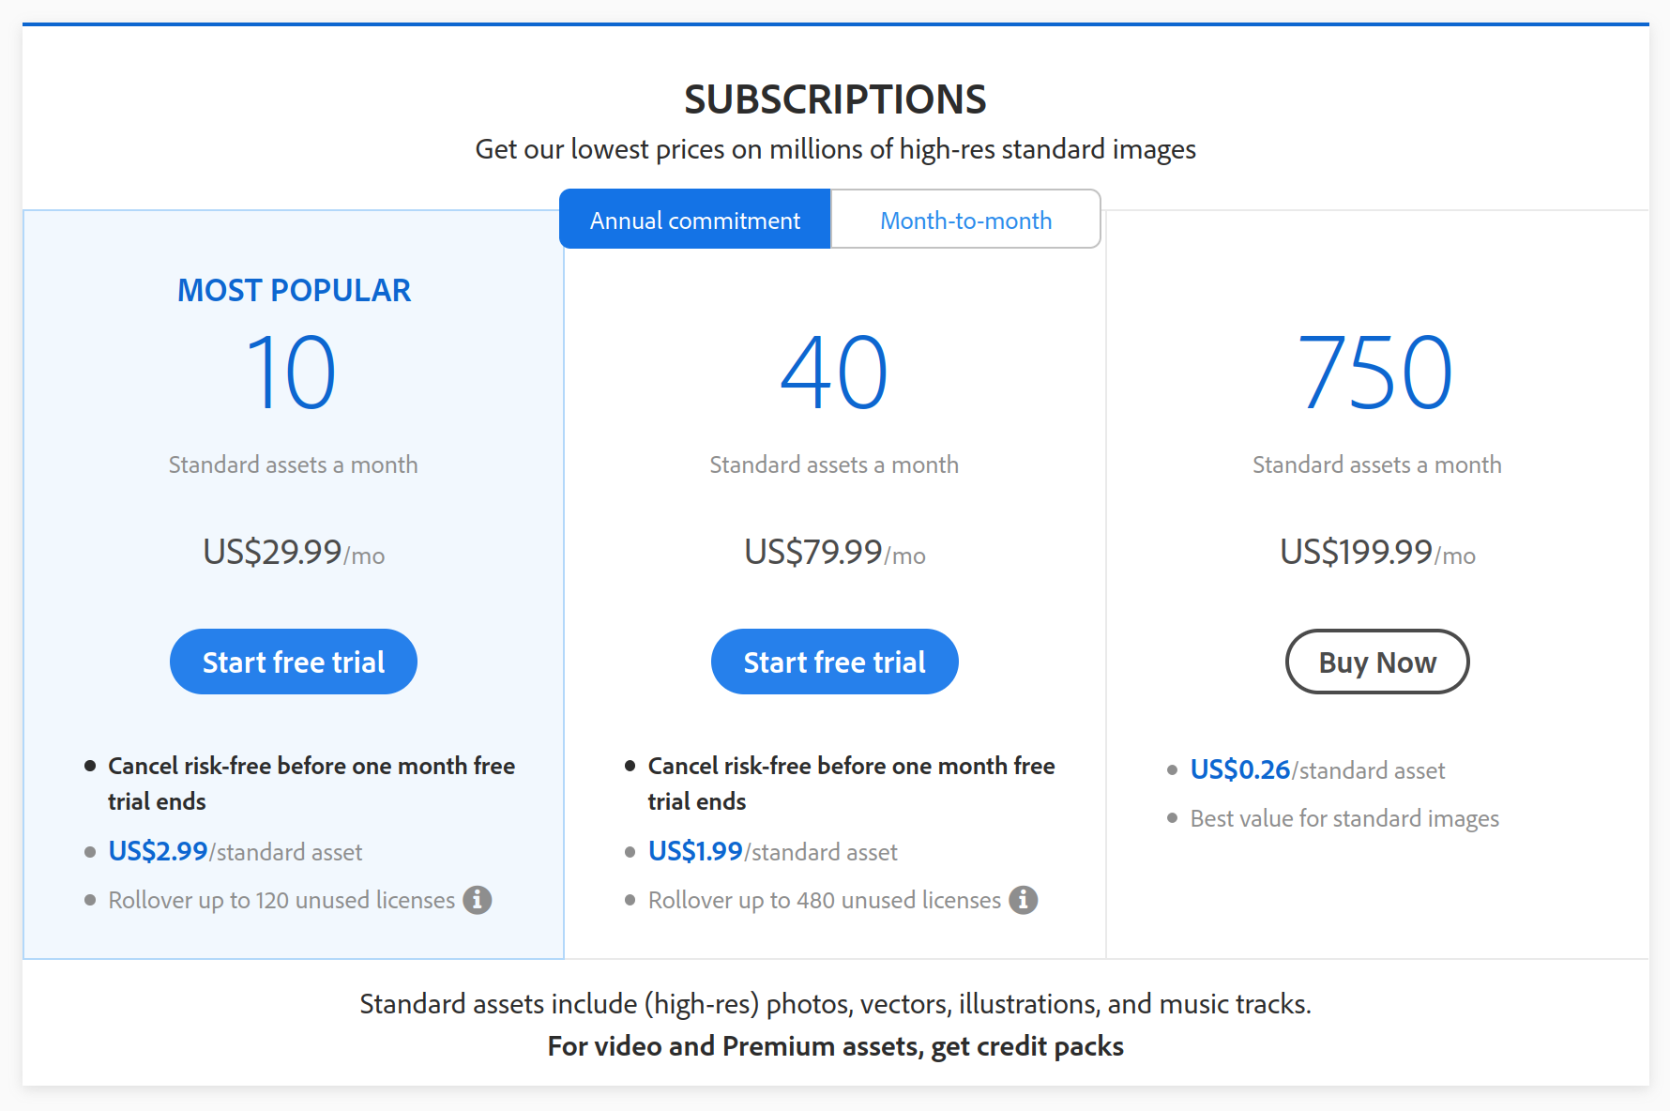Viewport: 1670px width, 1111px height.
Task: Click the large 750 plan number
Action: [x=1375, y=373]
